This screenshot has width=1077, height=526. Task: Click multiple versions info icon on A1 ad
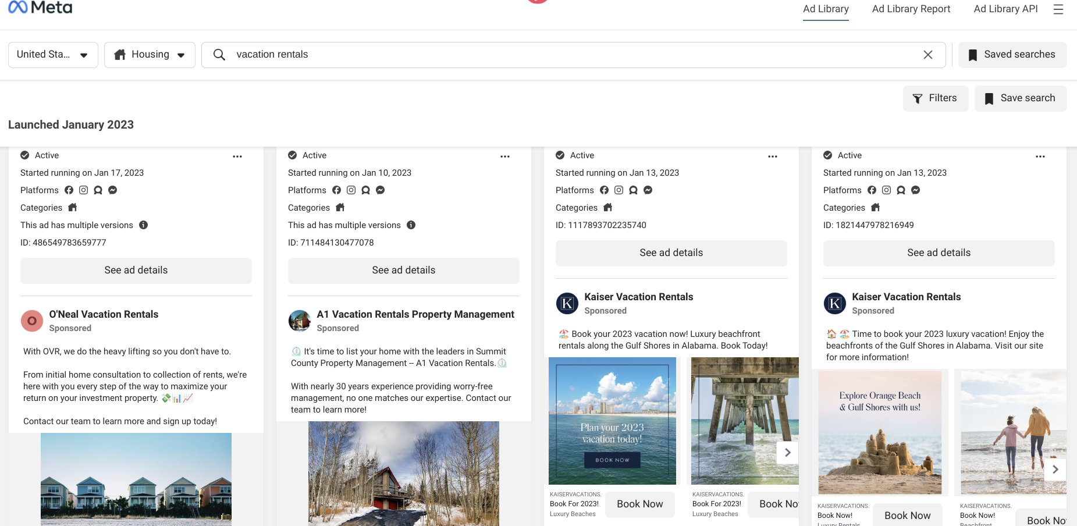pos(411,225)
